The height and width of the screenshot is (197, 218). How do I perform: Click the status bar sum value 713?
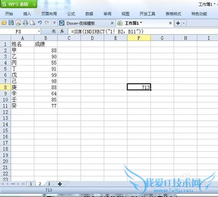pos(49,190)
